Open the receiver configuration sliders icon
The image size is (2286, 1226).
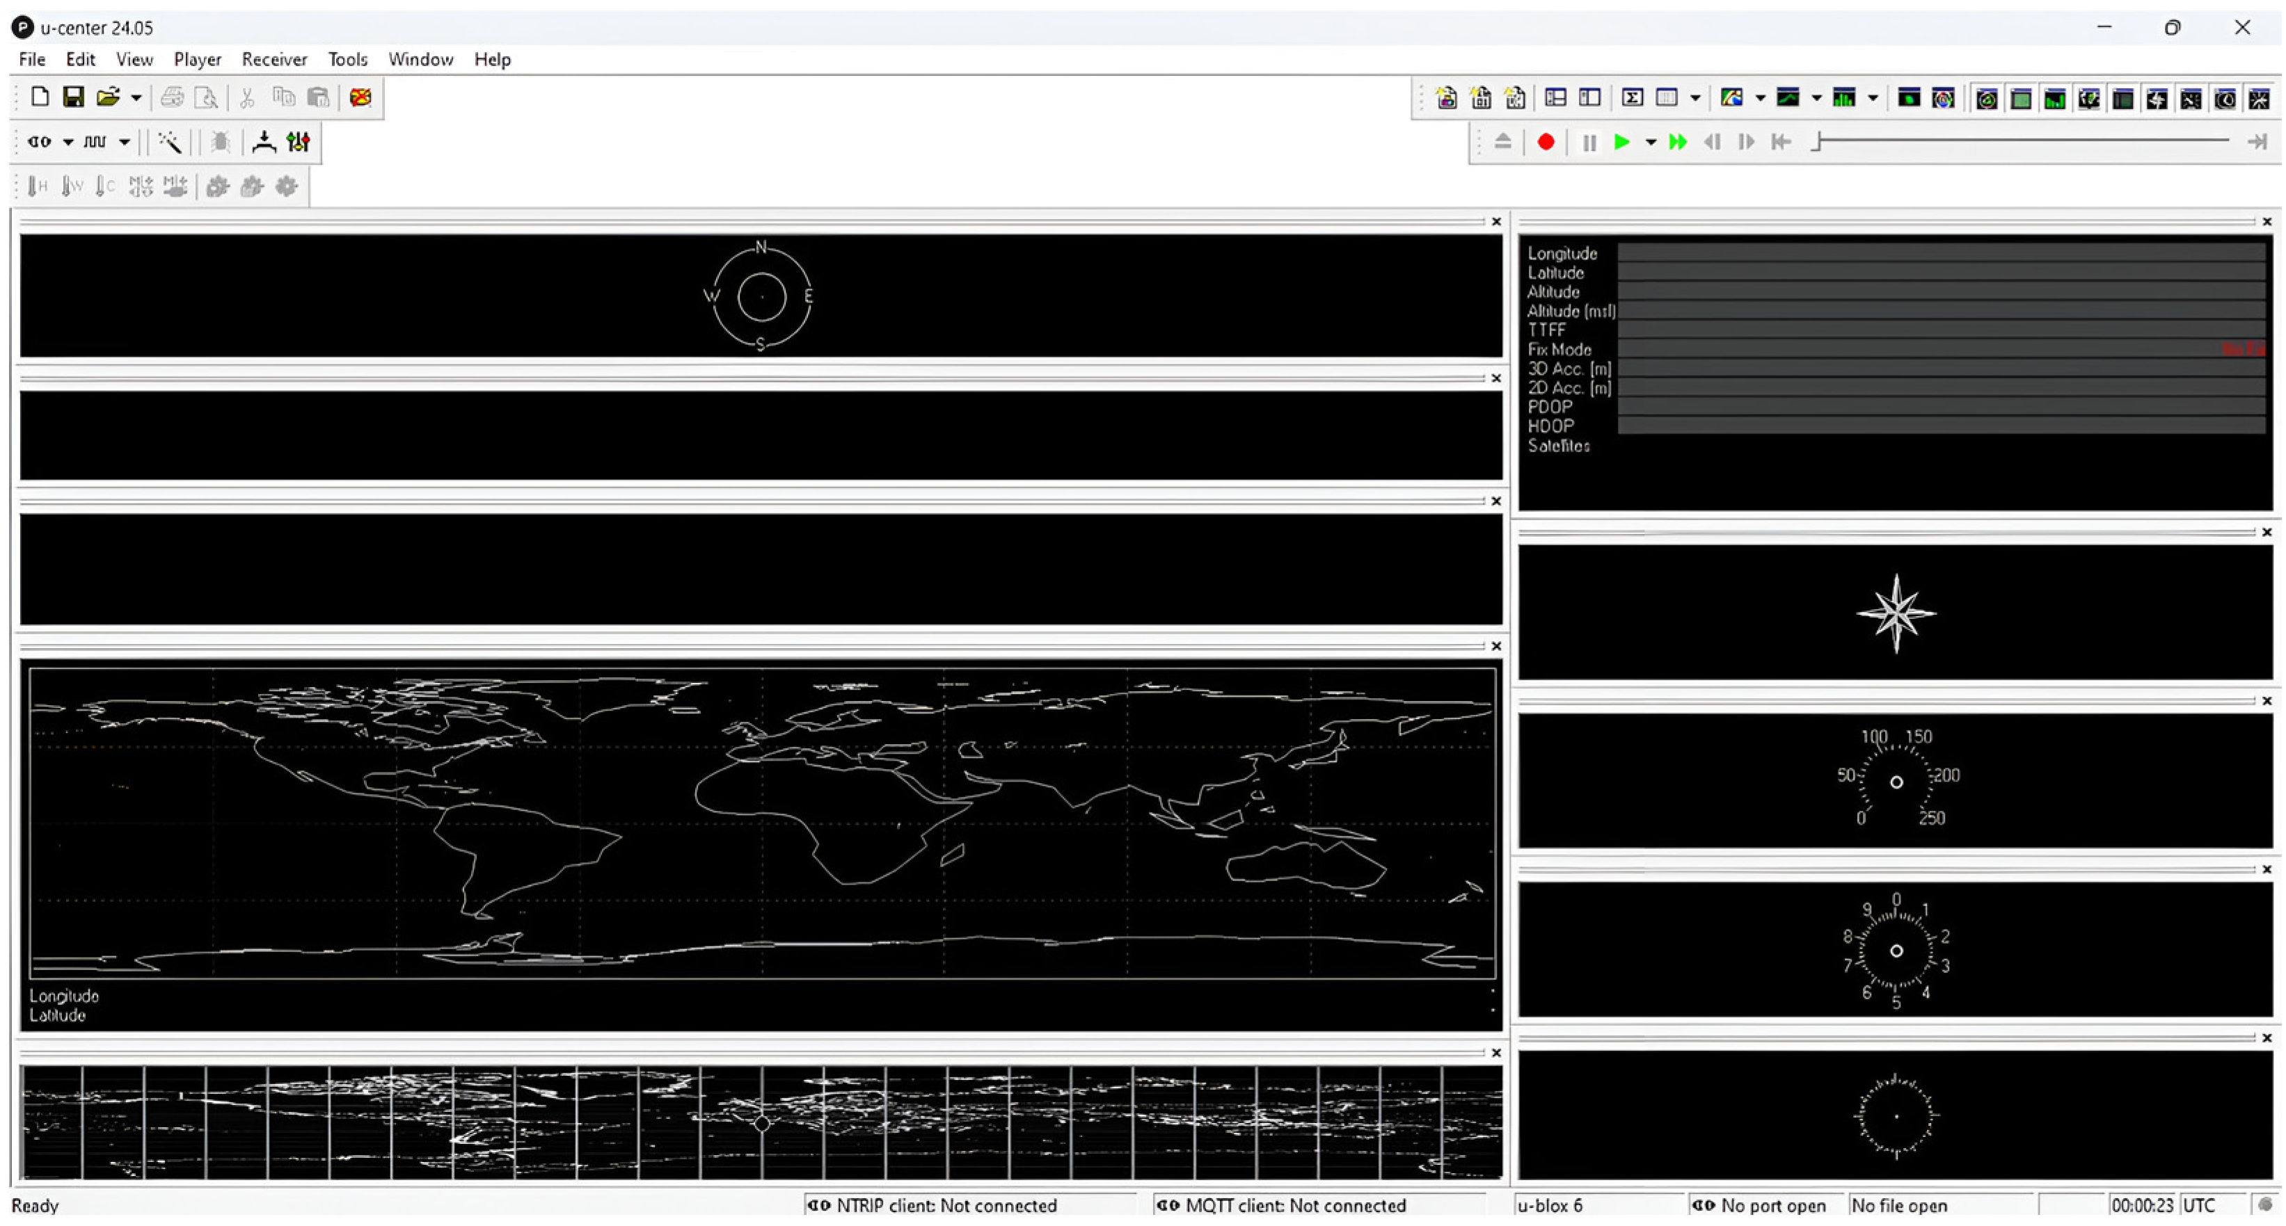tap(299, 142)
